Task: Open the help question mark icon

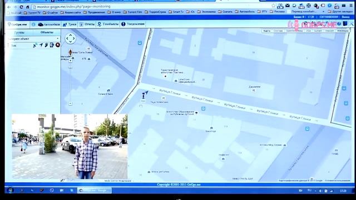Action: point(339,24)
